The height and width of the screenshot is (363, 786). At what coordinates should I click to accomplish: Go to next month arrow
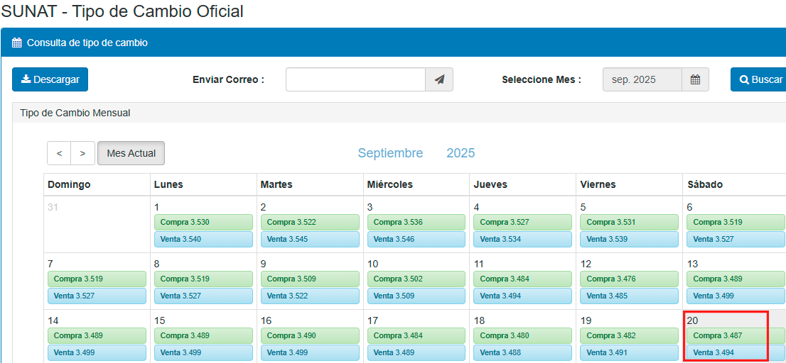click(x=83, y=153)
